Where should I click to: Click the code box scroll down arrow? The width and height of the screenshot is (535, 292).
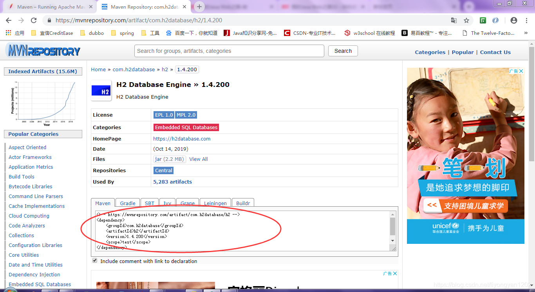coord(393,240)
